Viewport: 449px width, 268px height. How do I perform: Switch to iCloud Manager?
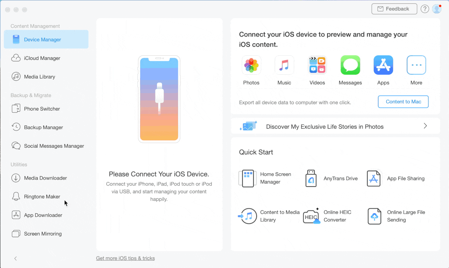[x=46, y=58]
